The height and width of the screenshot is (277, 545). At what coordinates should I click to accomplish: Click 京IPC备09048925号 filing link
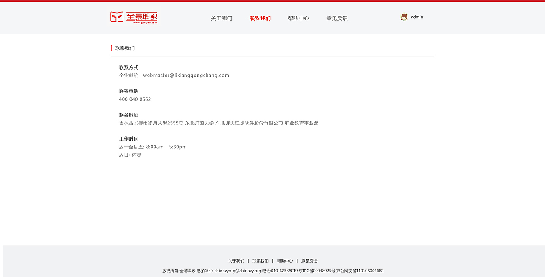(x=317, y=271)
